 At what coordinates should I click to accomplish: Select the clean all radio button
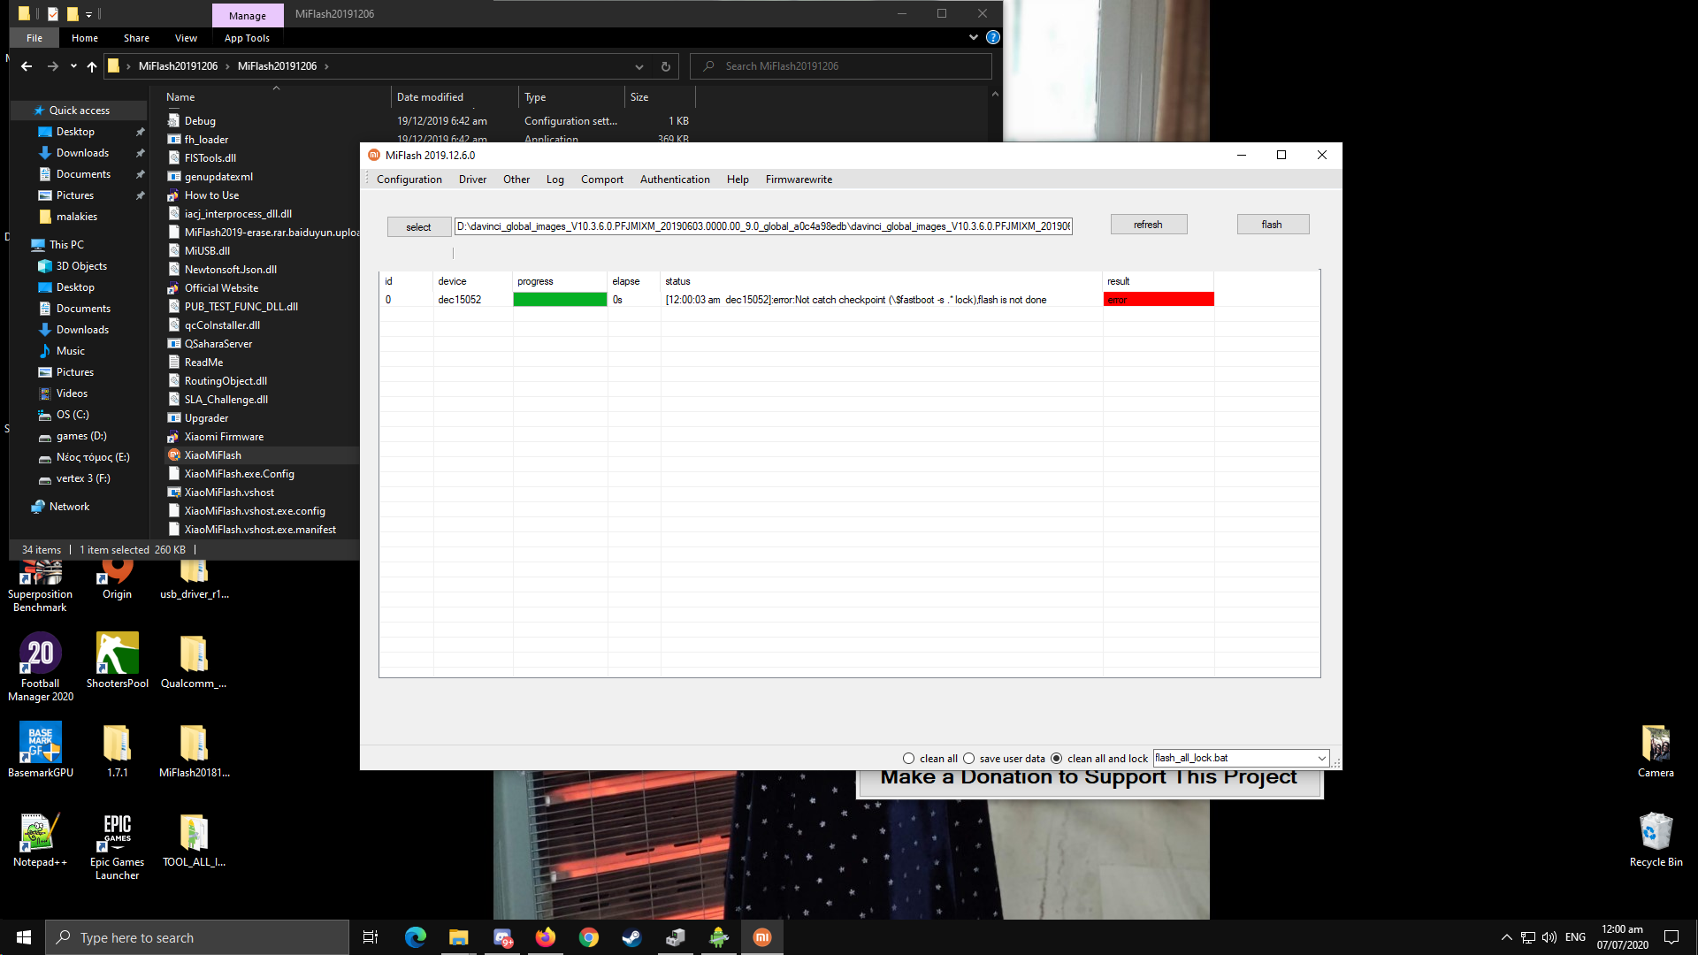click(908, 759)
